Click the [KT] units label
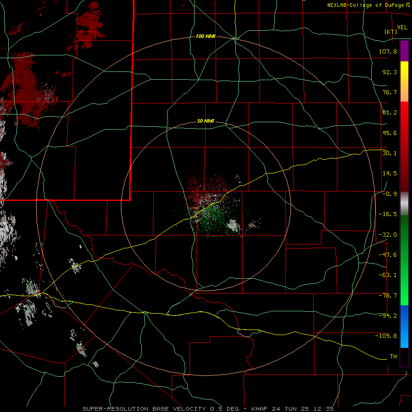Screen dimensions: 412x412 tap(391, 32)
